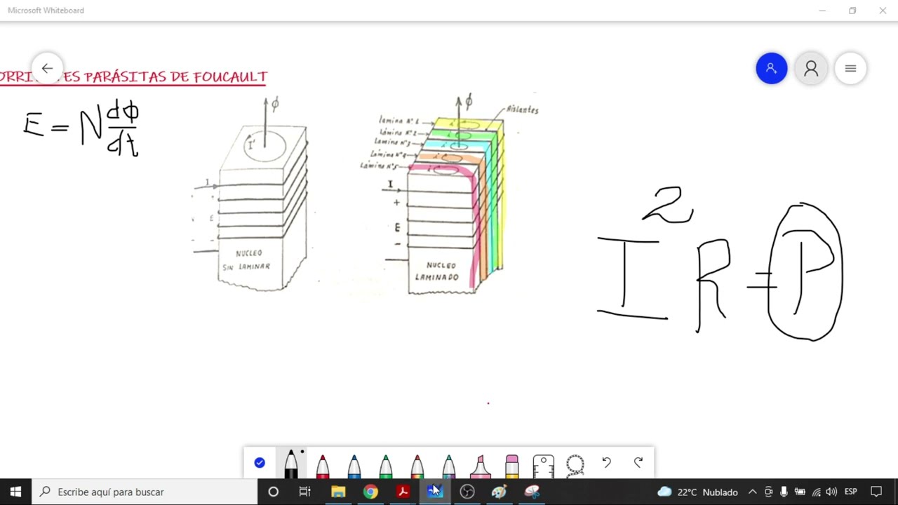Open the blue share/invite button
The height and width of the screenshot is (505, 898).
click(772, 69)
